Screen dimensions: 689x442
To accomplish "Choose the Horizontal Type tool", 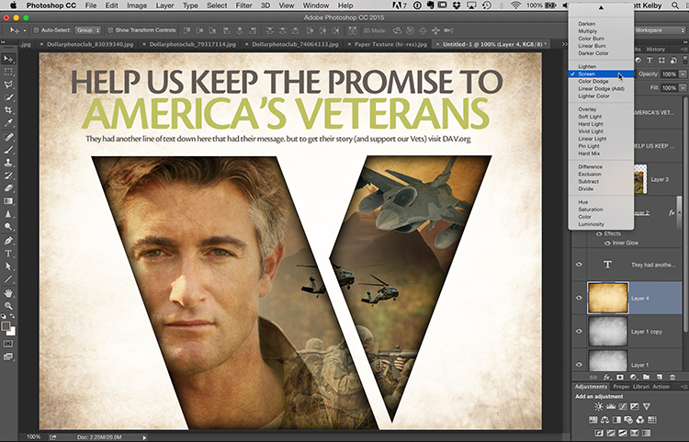I will click(x=8, y=253).
